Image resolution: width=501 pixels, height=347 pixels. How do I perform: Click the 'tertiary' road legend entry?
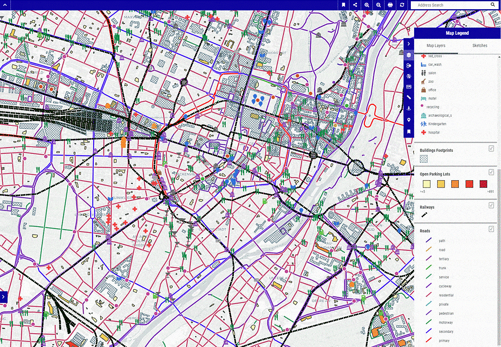[x=444, y=259]
